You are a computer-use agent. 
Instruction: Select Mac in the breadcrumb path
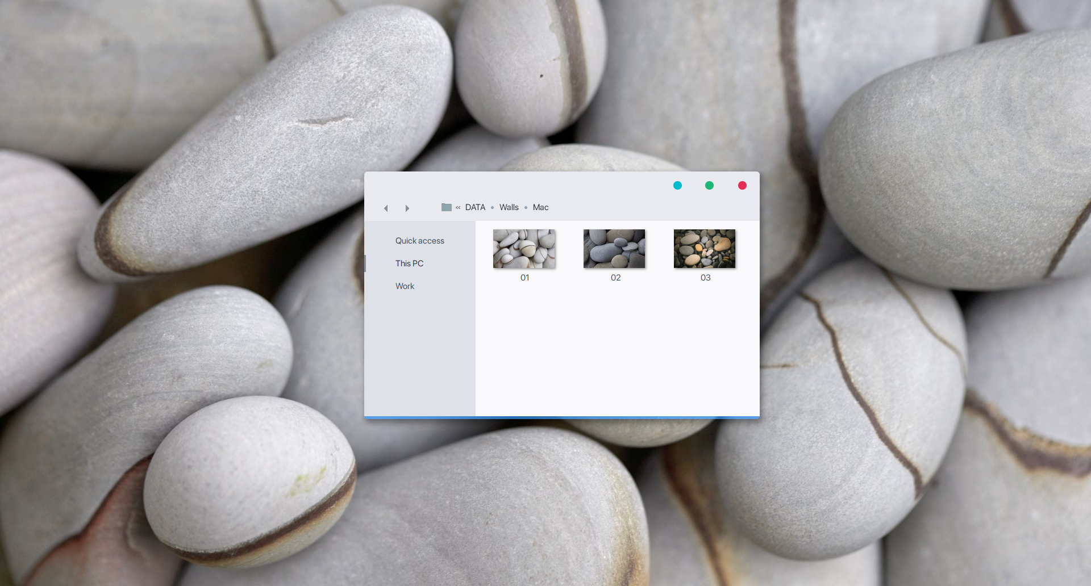tap(540, 207)
